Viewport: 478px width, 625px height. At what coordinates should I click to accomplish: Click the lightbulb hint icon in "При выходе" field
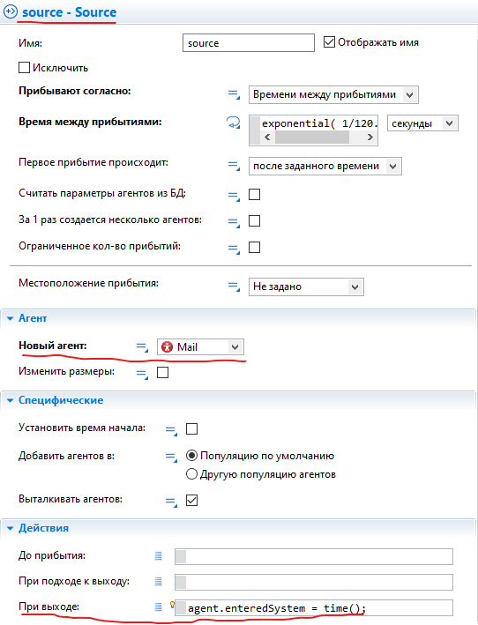tap(172, 605)
